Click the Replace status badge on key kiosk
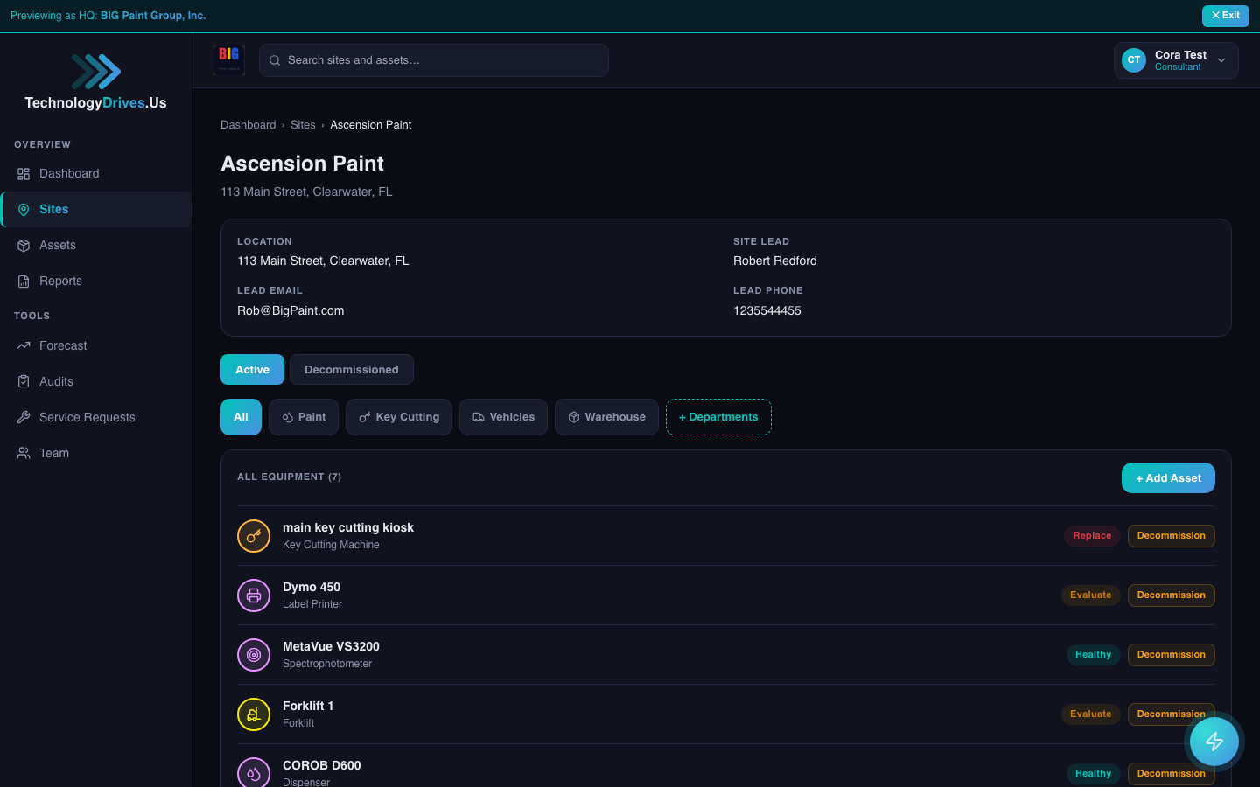Viewport: 1260px width, 787px height. pyautogui.click(x=1091, y=536)
